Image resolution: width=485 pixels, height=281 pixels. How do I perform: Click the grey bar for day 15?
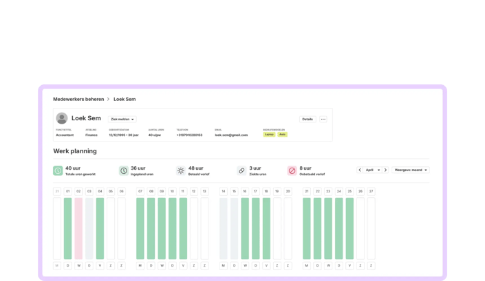point(234,229)
